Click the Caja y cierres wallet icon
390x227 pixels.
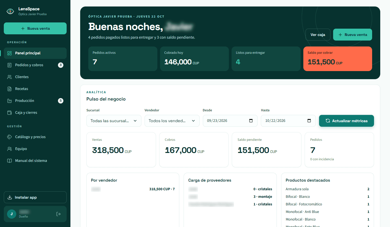tap(9, 113)
